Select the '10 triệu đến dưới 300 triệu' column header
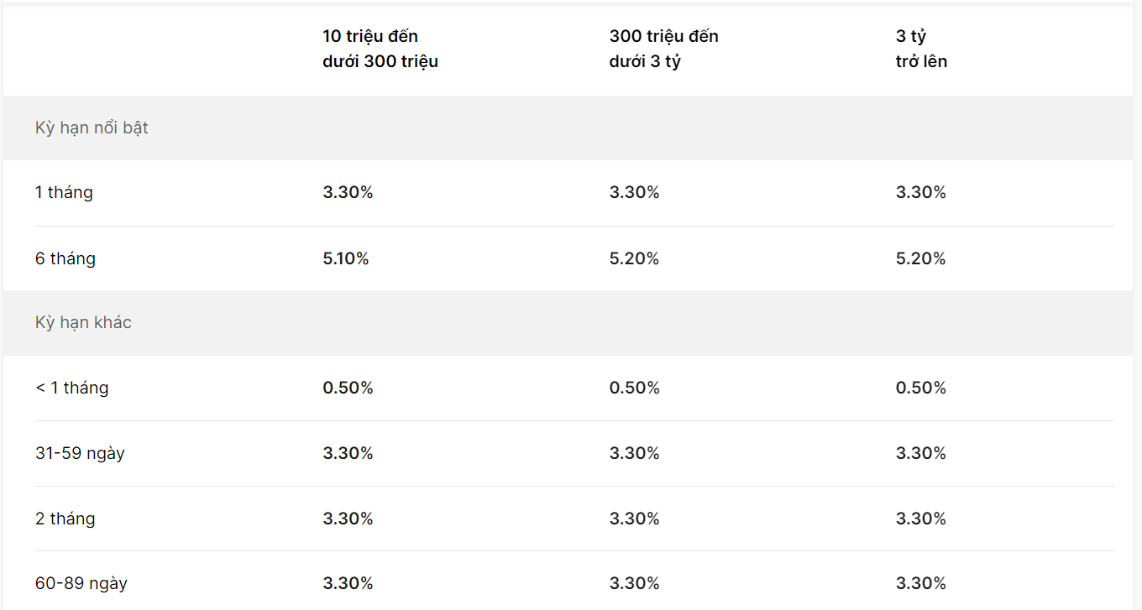 (x=380, y=49)
